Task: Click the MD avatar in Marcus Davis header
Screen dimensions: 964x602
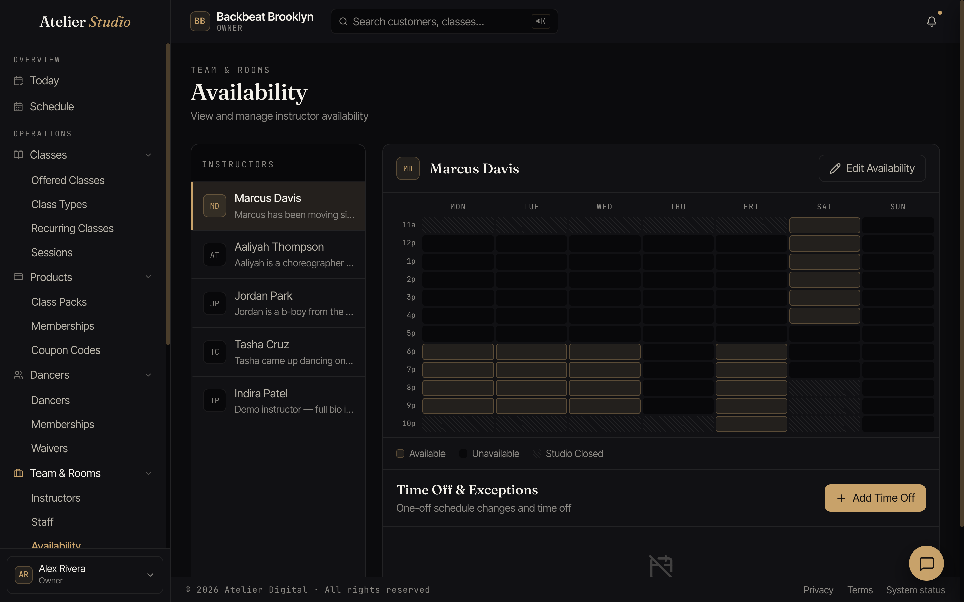Action: pos(408,169)
